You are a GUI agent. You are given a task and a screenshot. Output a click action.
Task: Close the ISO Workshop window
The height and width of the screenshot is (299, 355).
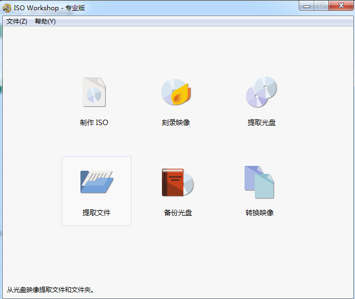341,6
